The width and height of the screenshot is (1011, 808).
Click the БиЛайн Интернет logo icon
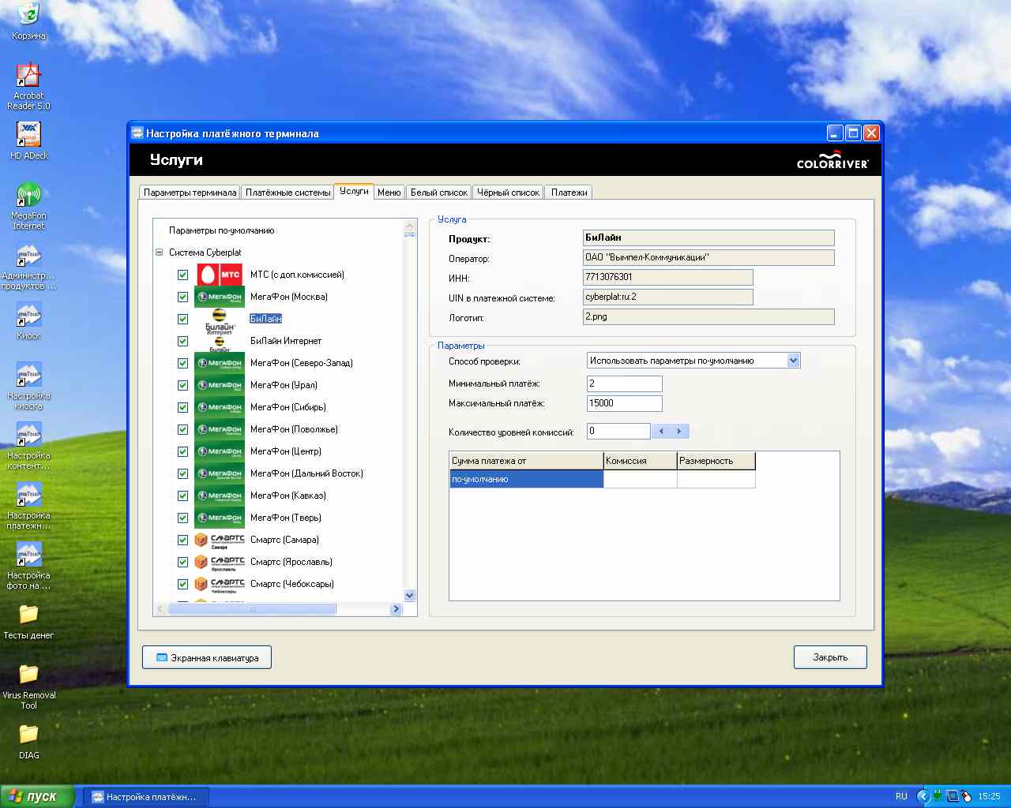tap(219, 342)
